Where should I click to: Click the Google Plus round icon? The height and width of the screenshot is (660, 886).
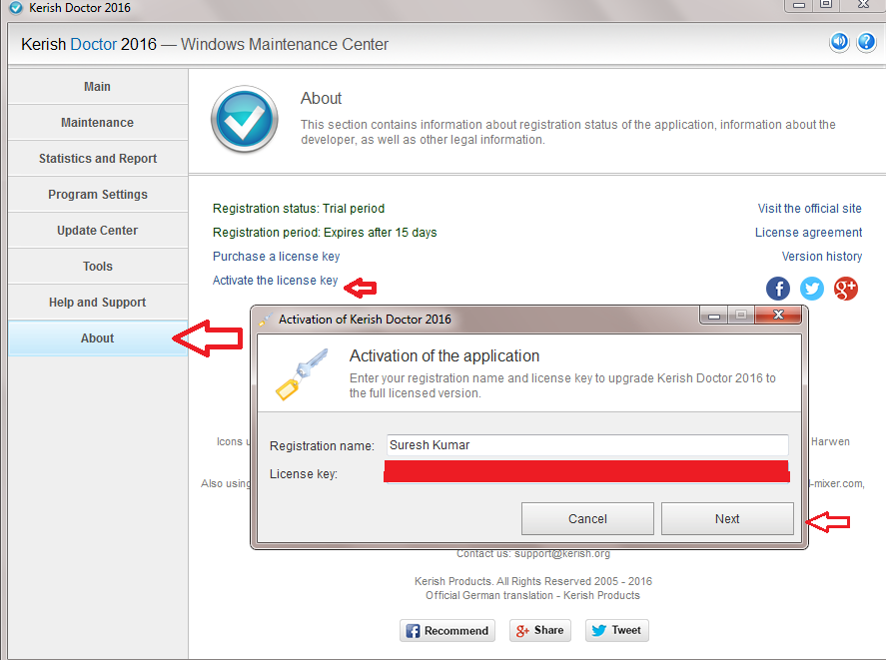[x=846, y=289]
